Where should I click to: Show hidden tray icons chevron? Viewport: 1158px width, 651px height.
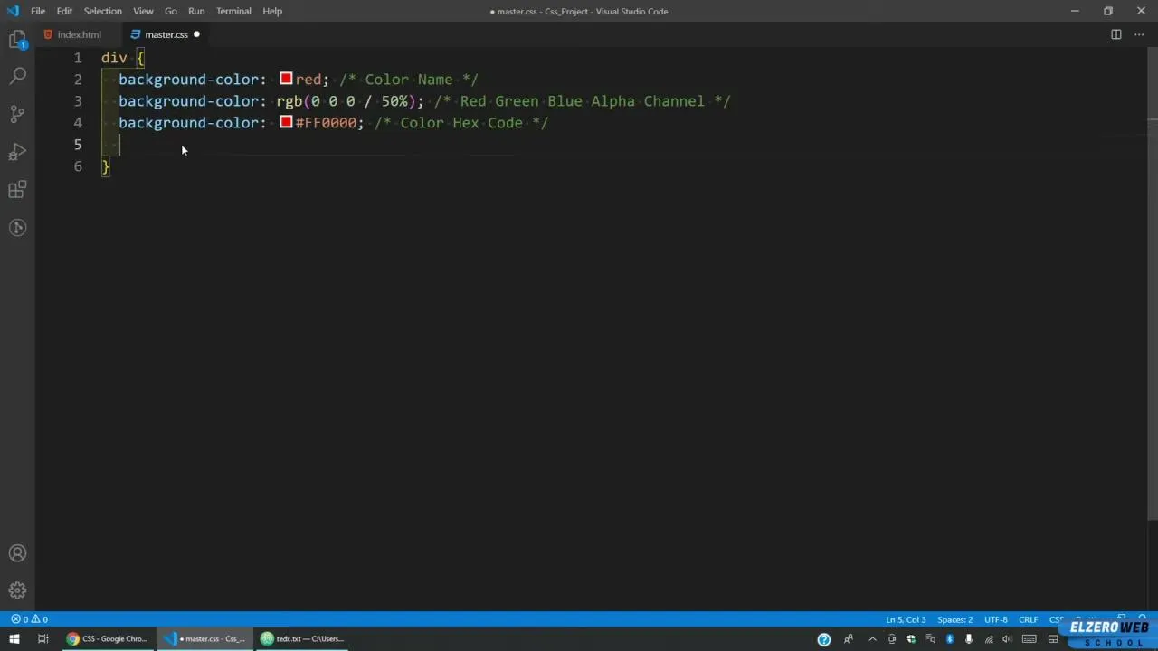tap(872, 639)
